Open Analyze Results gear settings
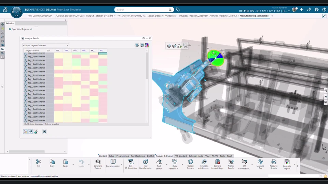 (143, 38)
